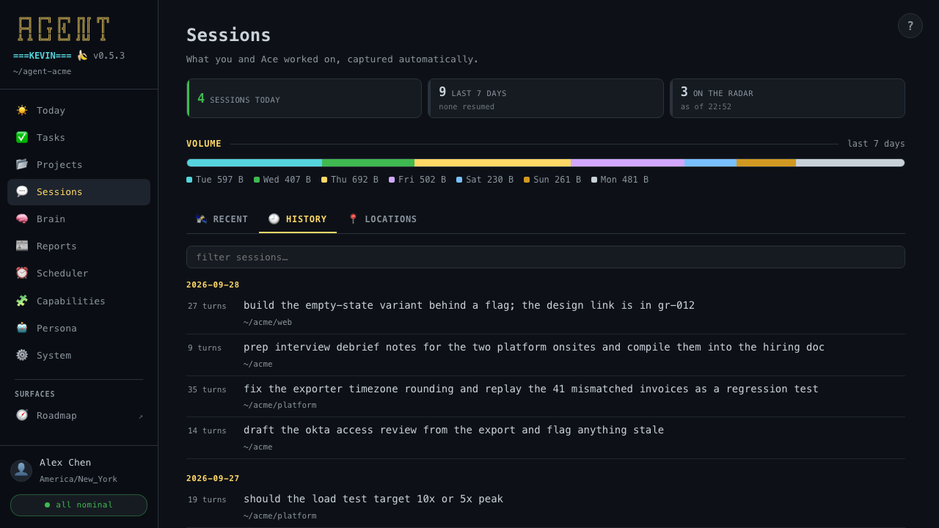Click the 2026-09-28 date header
Image resolution: width=939 pixels, height=528 pixels.
[213, 285]
